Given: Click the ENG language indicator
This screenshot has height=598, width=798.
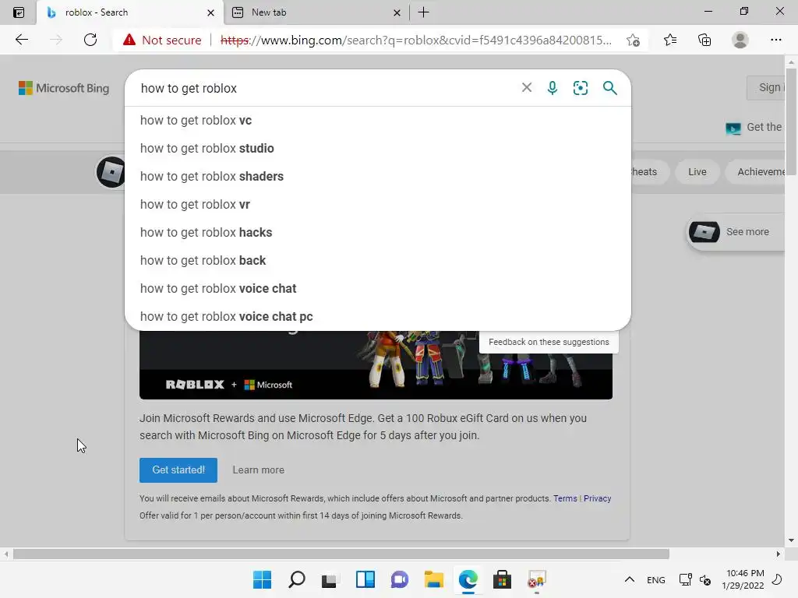Looking at the screenshot, I should (x=655, y=579).
